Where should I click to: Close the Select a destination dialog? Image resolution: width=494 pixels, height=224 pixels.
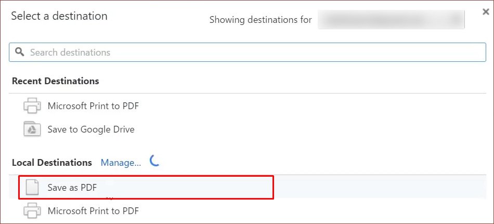click(x=486, y=12)
